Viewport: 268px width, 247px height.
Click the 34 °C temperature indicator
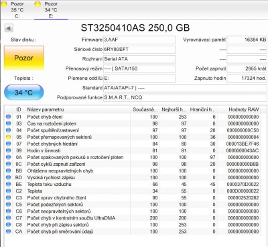click(24, 92)
